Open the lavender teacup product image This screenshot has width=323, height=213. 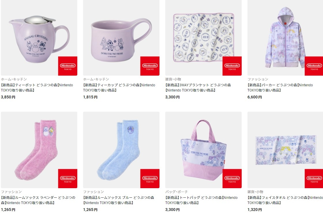[x=121, y=38]
